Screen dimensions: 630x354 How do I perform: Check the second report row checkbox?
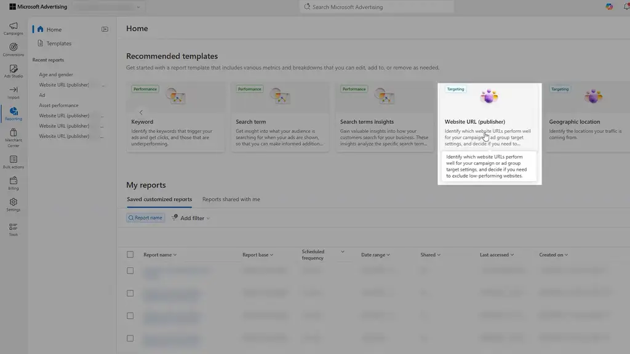[130, 293]
